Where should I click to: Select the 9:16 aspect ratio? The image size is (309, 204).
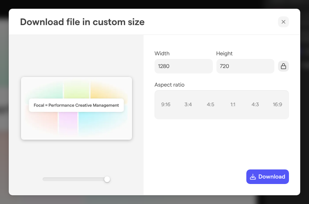166,104
